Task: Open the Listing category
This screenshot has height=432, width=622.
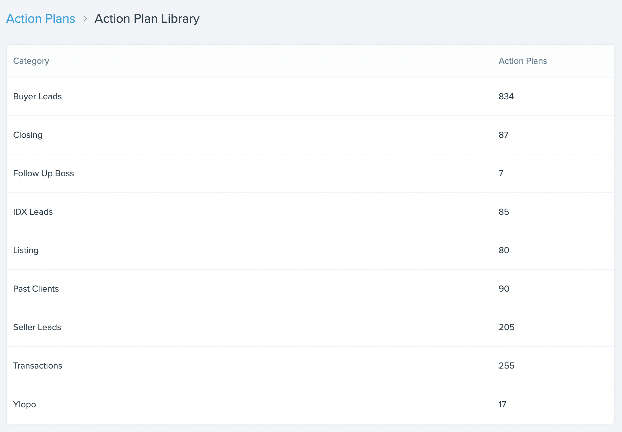Action: tap(26, 250)
